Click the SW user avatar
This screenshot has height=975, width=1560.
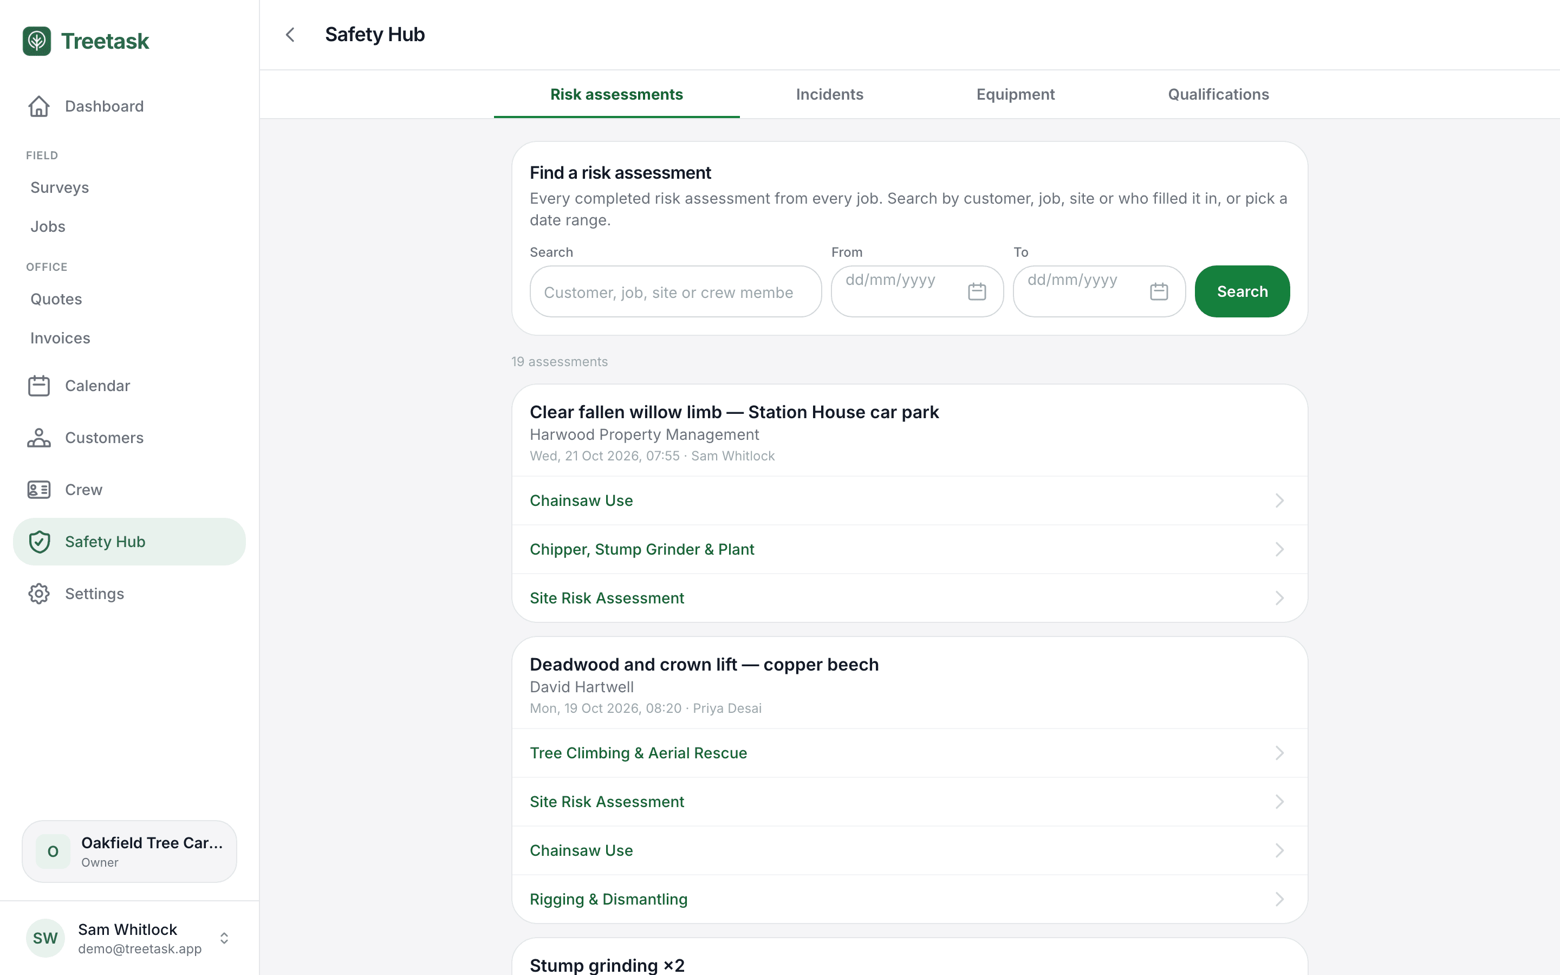tap(45, 938)
